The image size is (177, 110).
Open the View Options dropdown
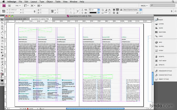[26, 6]
